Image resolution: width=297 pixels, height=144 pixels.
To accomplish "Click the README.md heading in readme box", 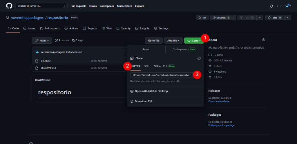I will pyautogui.click(x=43, y=80).
